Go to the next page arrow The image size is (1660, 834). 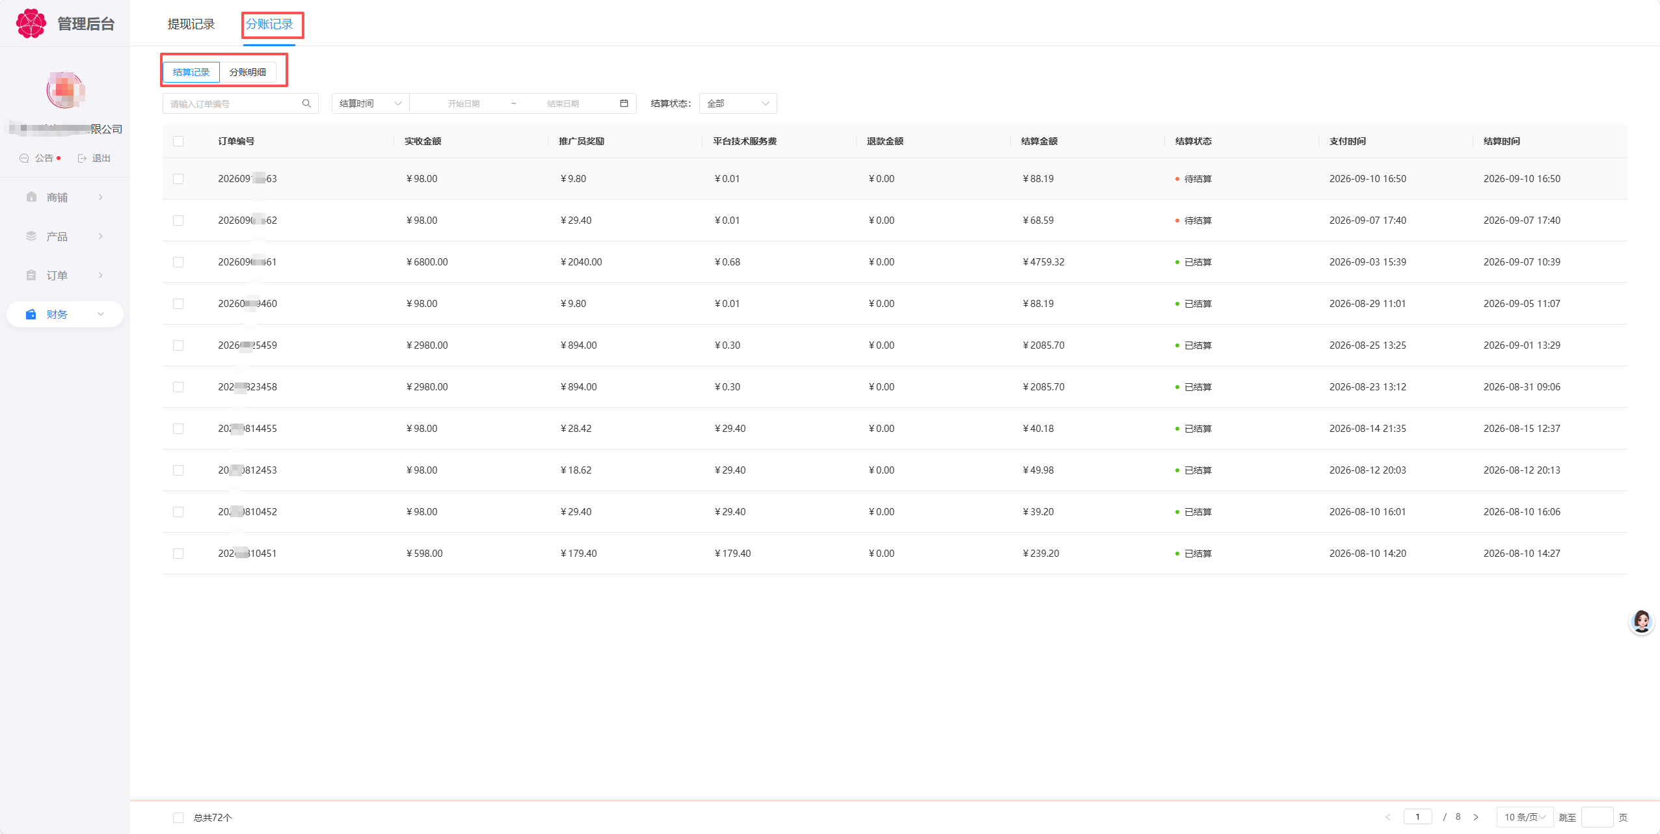1476,817
